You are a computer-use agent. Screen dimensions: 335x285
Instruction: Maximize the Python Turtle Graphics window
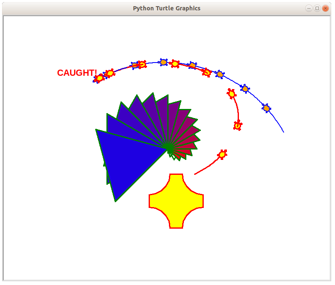click(317, 8)
